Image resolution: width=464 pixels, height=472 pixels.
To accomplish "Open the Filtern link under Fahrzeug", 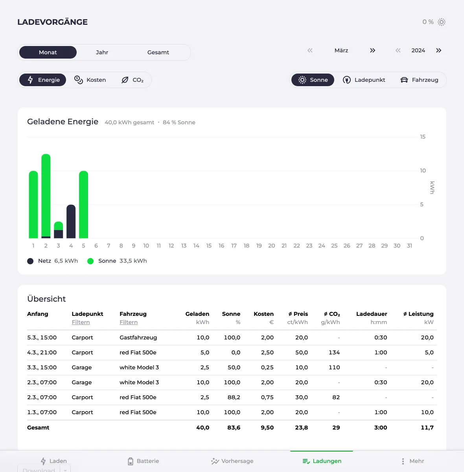I will [x=129, y=322].
